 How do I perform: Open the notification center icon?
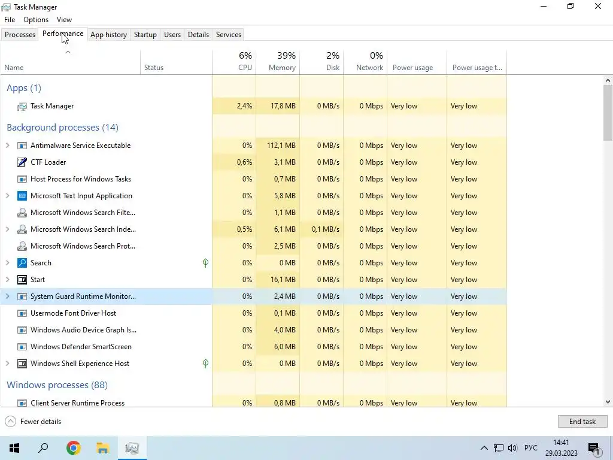594,449
